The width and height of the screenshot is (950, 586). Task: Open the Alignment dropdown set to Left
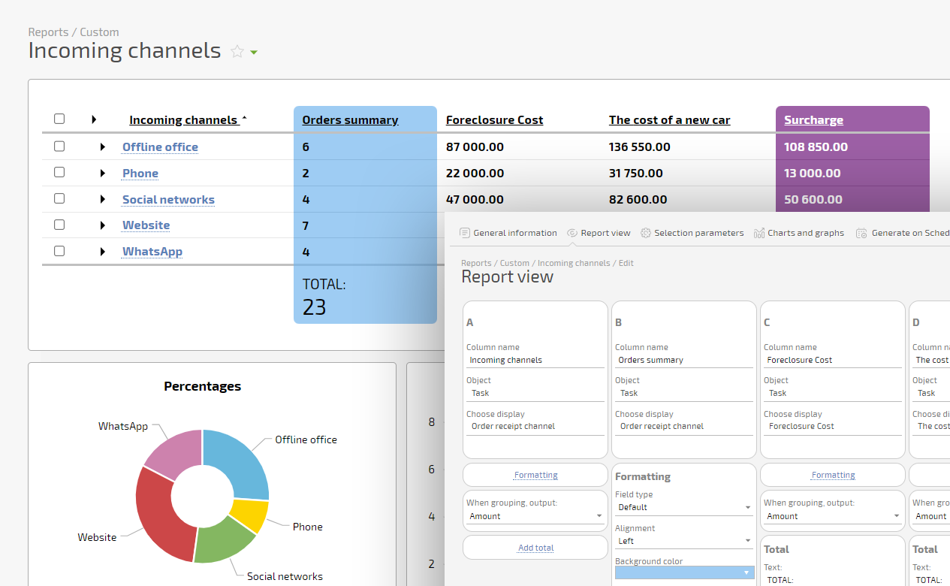point(683,541)
